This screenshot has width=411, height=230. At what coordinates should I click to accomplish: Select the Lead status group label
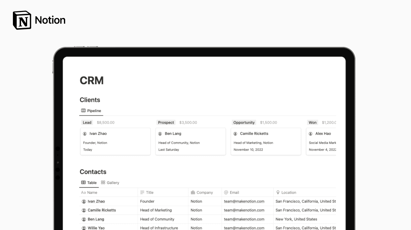(87, 122)
